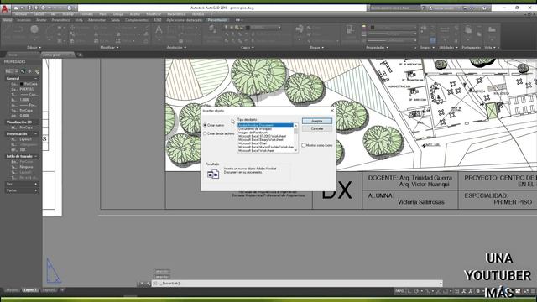Select Documento de Wordpad in the list
537x302 pixels.
pyautogui.click(x=265, y=128)
